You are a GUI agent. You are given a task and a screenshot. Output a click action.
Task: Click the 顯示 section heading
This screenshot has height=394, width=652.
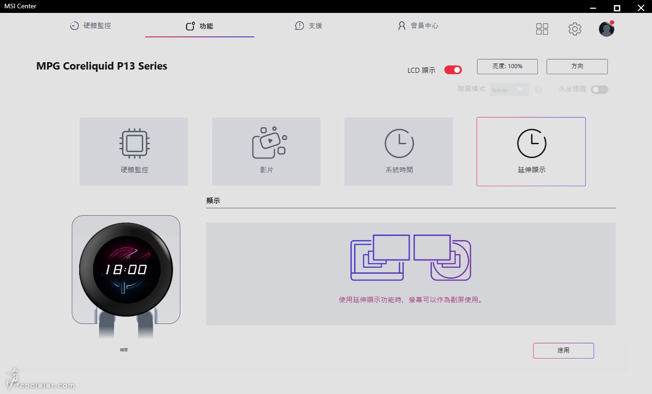(213, 200)
